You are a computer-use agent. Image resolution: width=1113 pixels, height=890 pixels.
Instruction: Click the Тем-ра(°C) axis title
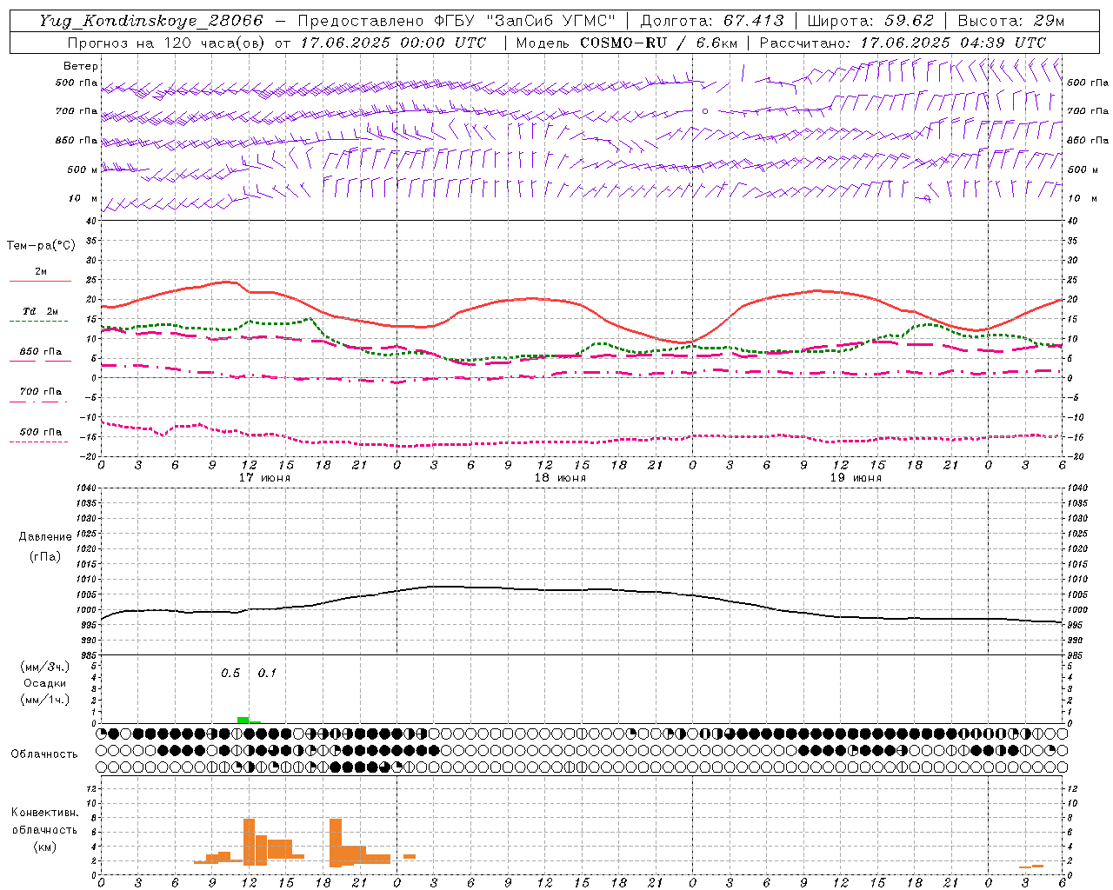[41, 246]
